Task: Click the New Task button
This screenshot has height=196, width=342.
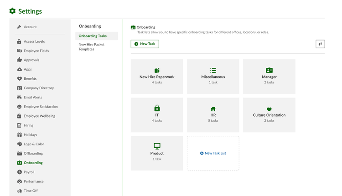Action: 145,44
